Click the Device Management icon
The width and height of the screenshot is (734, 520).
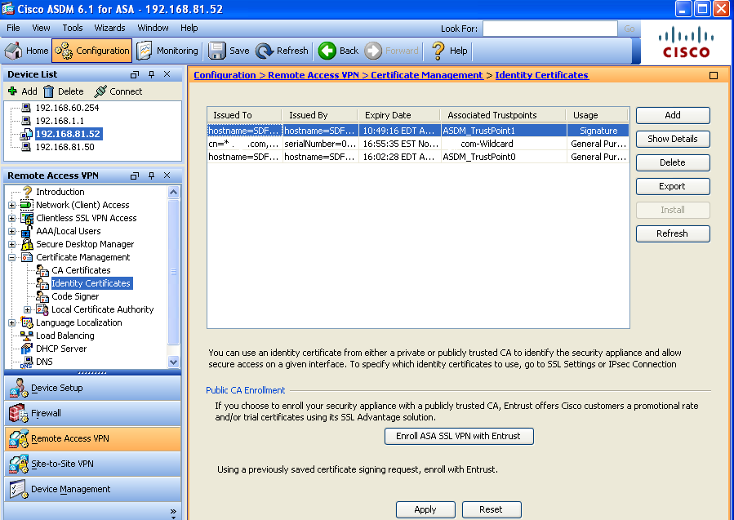point(19,489)
